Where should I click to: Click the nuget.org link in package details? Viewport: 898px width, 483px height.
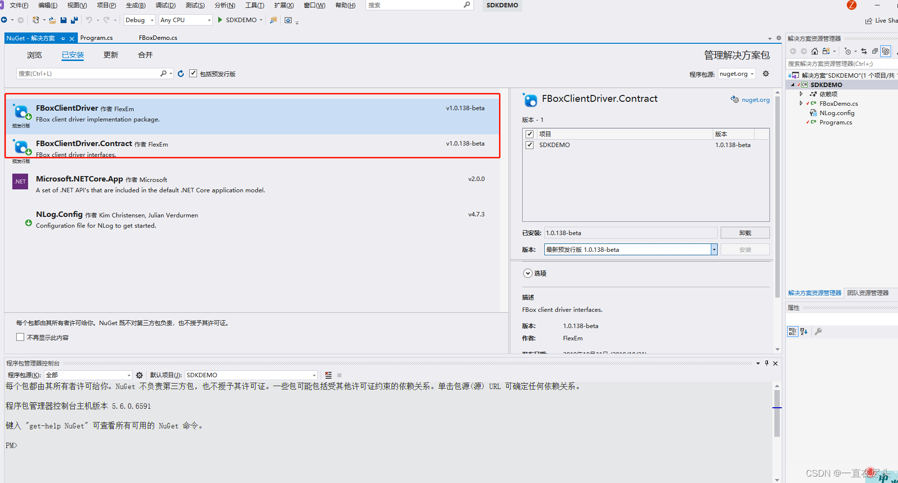(x=756, y=100)
